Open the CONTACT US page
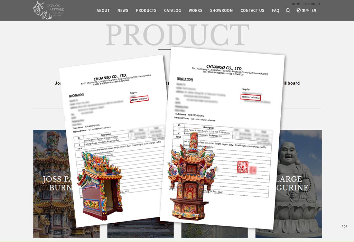The width and height of the screenshot is (354, 242). point(252,10)
